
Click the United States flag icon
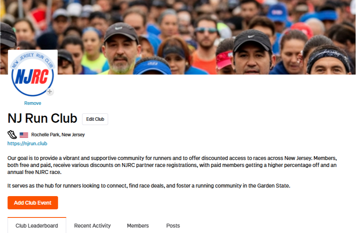click(x=24, y=135)
